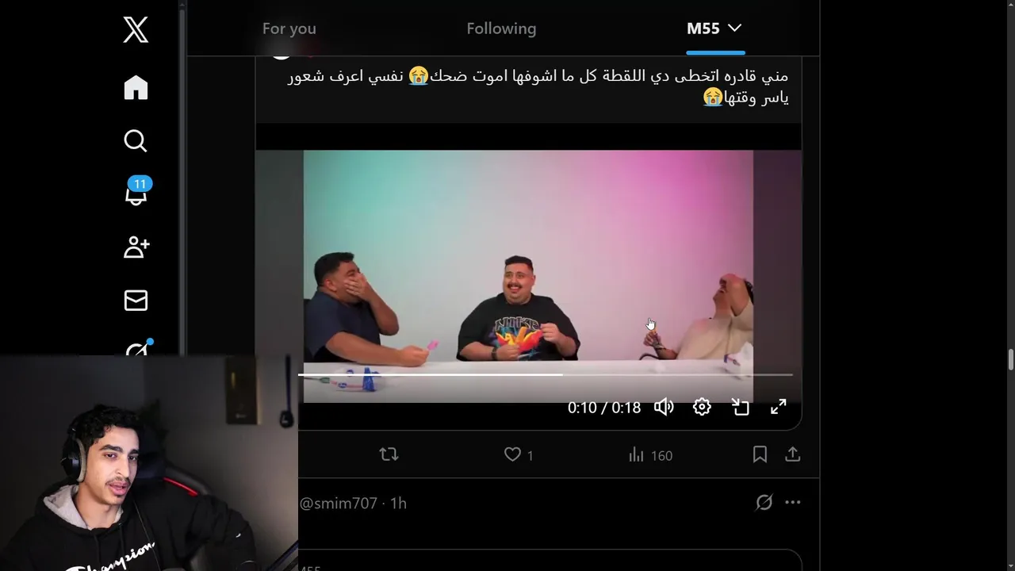Switch to the For you tab
The height and width of the screenshot is (571, 1015).
[x=289, y=29]
